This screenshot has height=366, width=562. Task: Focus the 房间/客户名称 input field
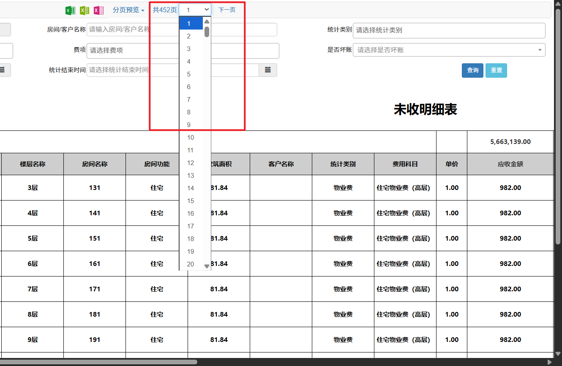pos(182,30)
